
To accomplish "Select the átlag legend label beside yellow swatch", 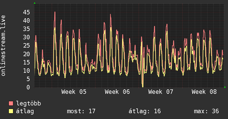I will 25,112.
